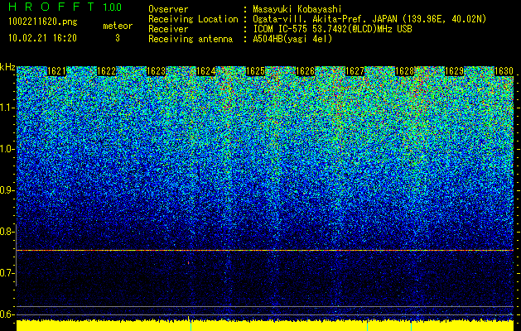Click the 1.1 frequency axis label
This screenshot has width=521, height=331.
(x=6, y=108)
